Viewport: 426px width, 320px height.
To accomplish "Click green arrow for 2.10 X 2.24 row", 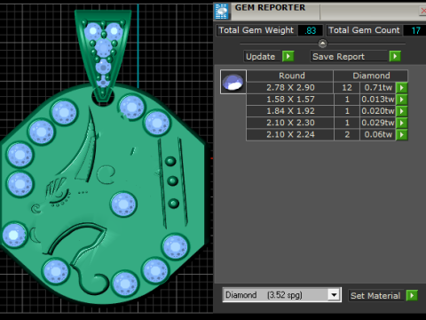I will [402, 134].
